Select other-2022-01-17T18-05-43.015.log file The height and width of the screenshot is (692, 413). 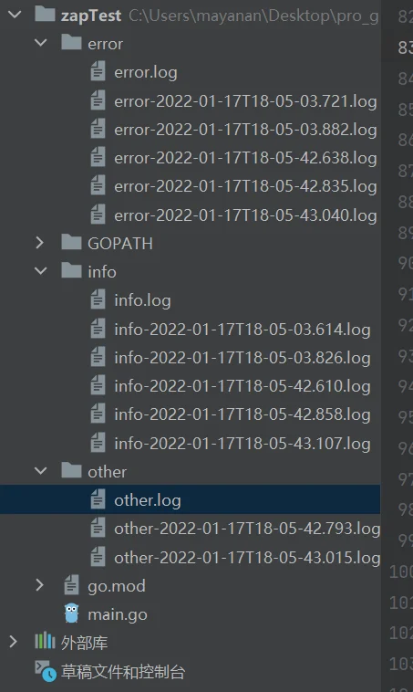pos(247,558)
